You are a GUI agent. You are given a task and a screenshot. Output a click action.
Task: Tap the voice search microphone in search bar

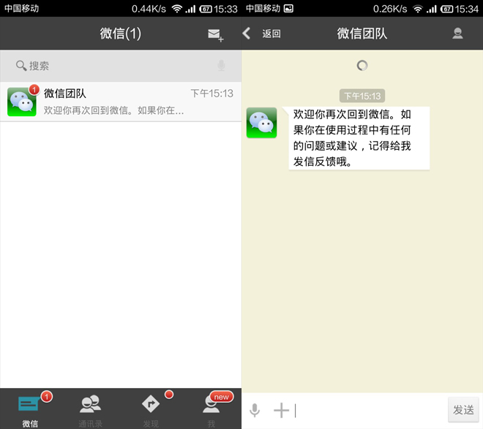point(221,65)
